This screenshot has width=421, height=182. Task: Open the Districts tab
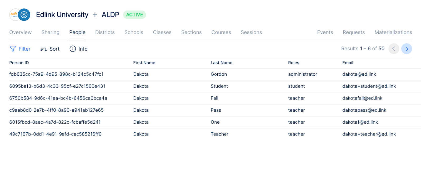coord(105,32)
